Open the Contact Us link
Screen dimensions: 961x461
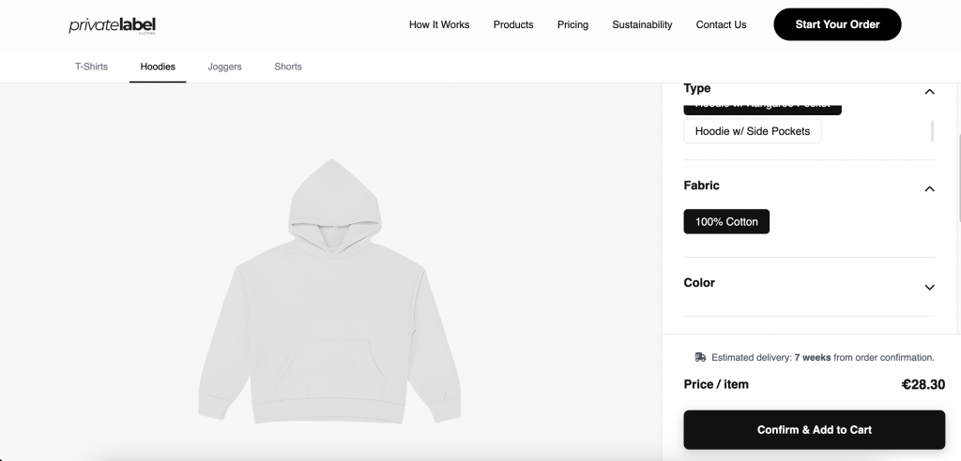721,24
